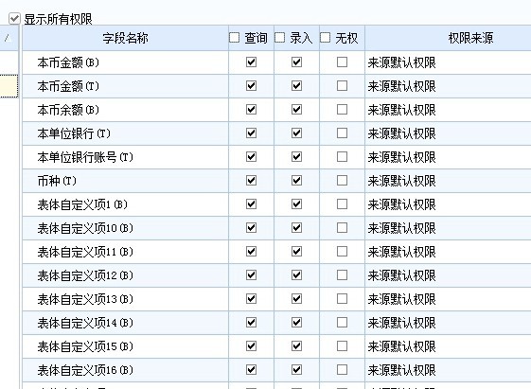
Task: Check 无权 for 本币金额(B)
Action: tap(342, 62)
